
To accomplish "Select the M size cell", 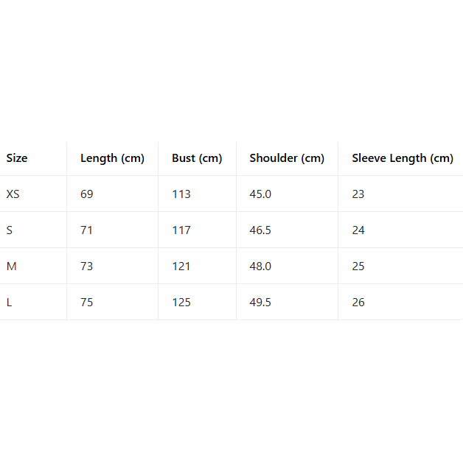I will [11, 266].
